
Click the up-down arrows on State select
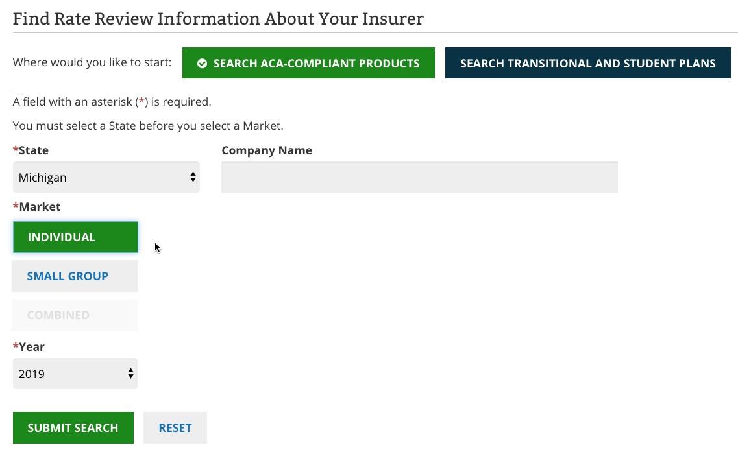pyautogui.click(x=193, y=177)
